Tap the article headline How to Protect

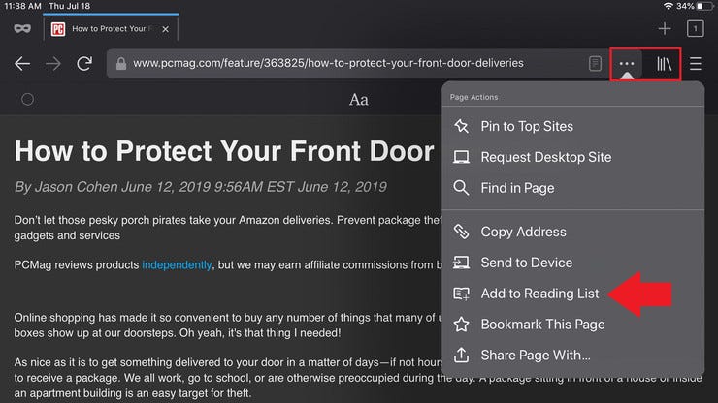[x=224, y=151]
